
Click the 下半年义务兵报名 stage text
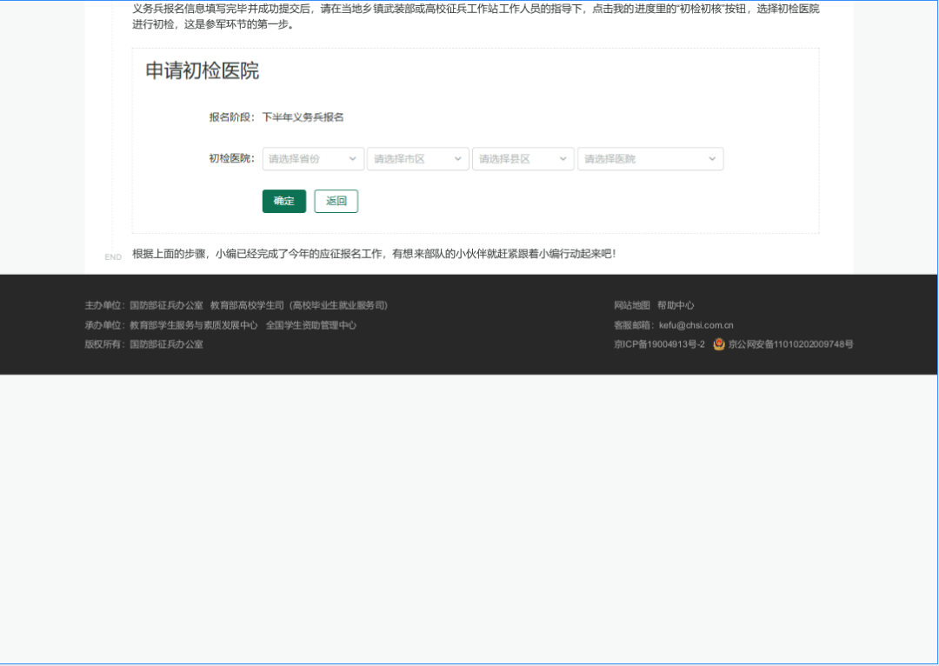click(303, 117)
